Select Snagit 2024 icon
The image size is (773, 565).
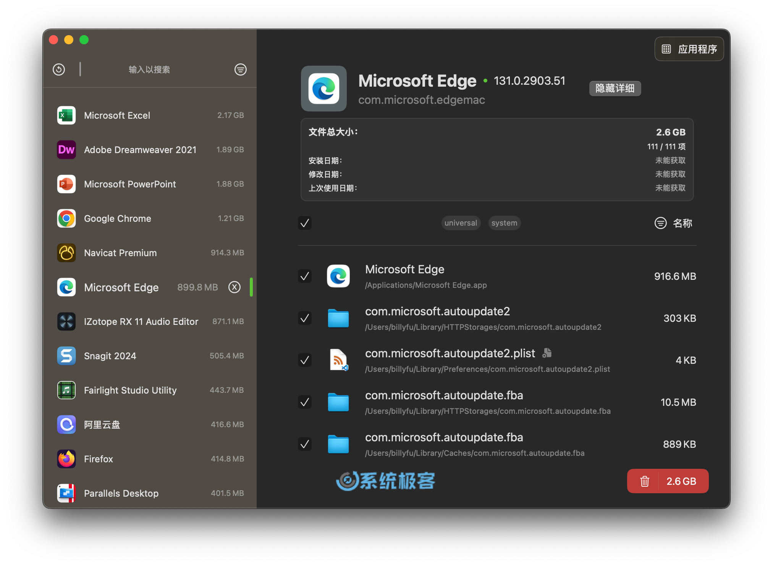click(x=66, y=356)
